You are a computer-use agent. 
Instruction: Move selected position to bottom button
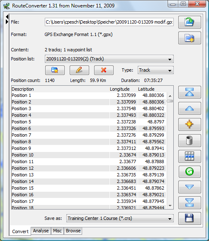(x=190, y=203)
